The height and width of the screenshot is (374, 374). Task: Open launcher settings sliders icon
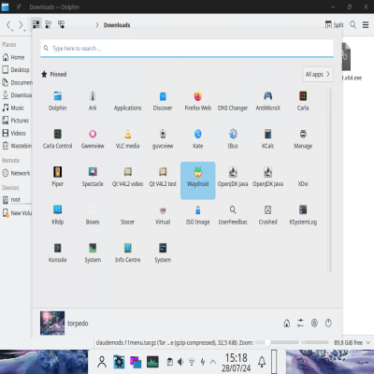click(x=300, y=324)
